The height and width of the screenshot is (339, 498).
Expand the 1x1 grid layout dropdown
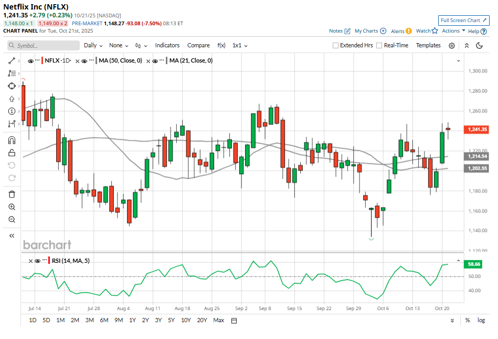tap(240, 46)
